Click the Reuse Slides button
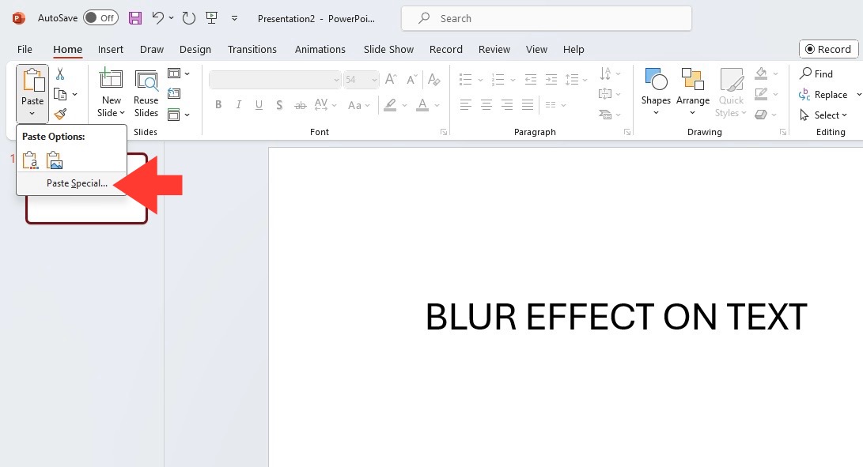This screenshot has width=863, height=467. coord(146,93)
